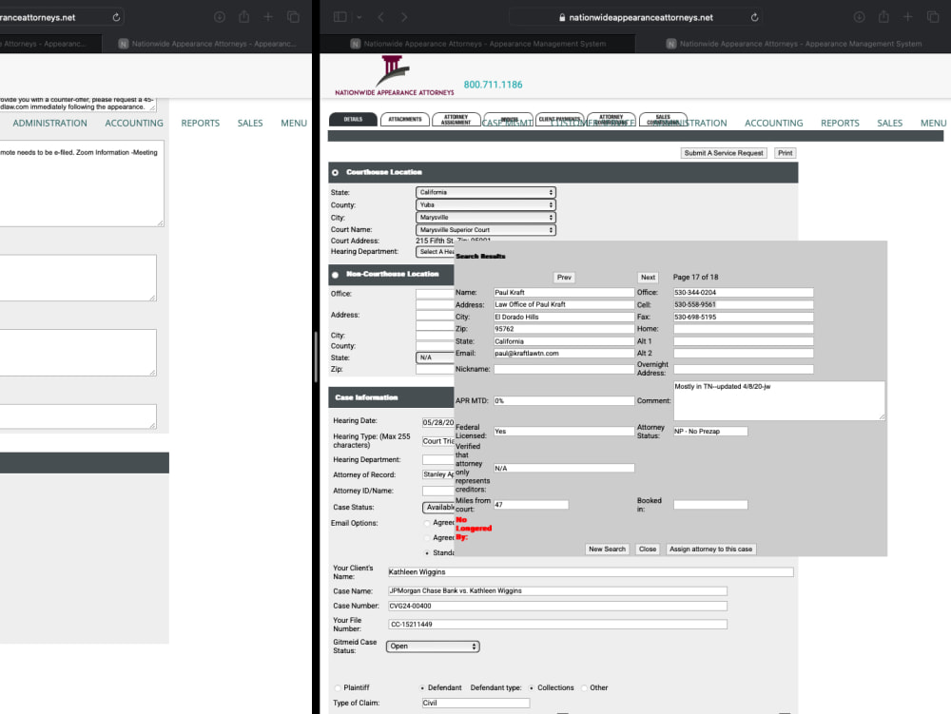
Task: Reload the page in the right Safari window
Action: (x=754, y=17)
